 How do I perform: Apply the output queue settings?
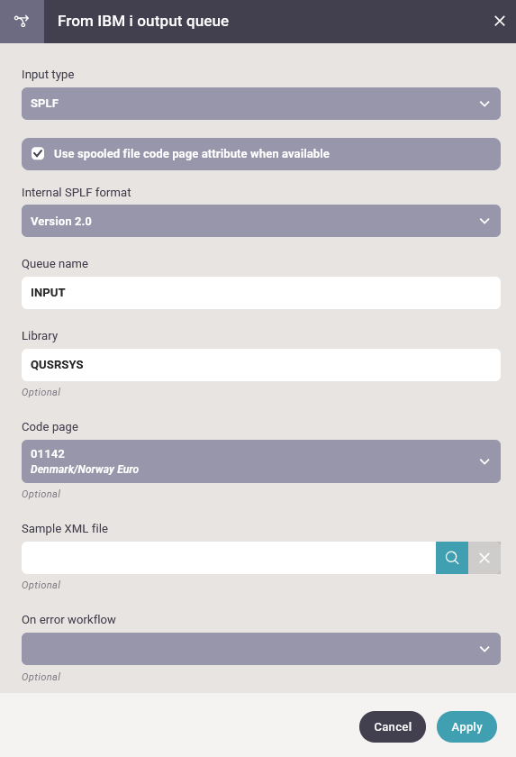(466, 726)
